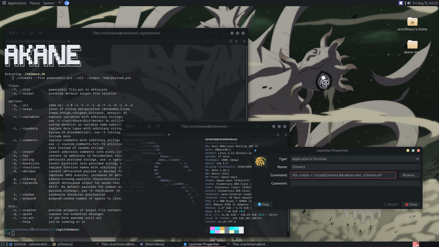Click the show desktop button in bottom panel
Viewport: 439px width, 247px height.
point(3,244)
